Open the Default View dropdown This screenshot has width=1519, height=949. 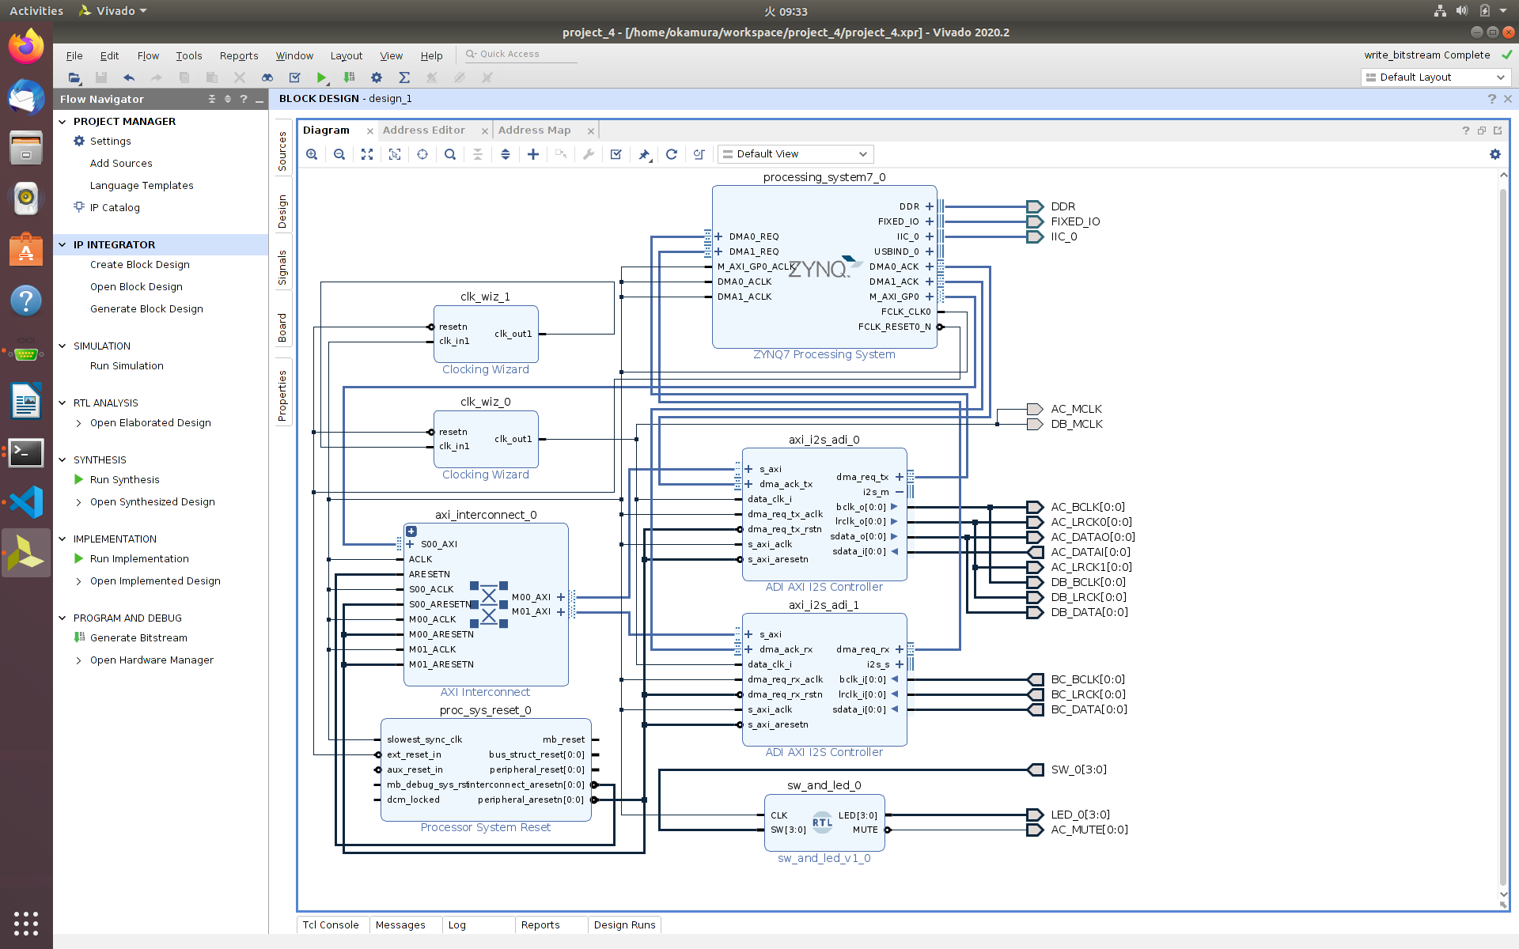(795, 153)
